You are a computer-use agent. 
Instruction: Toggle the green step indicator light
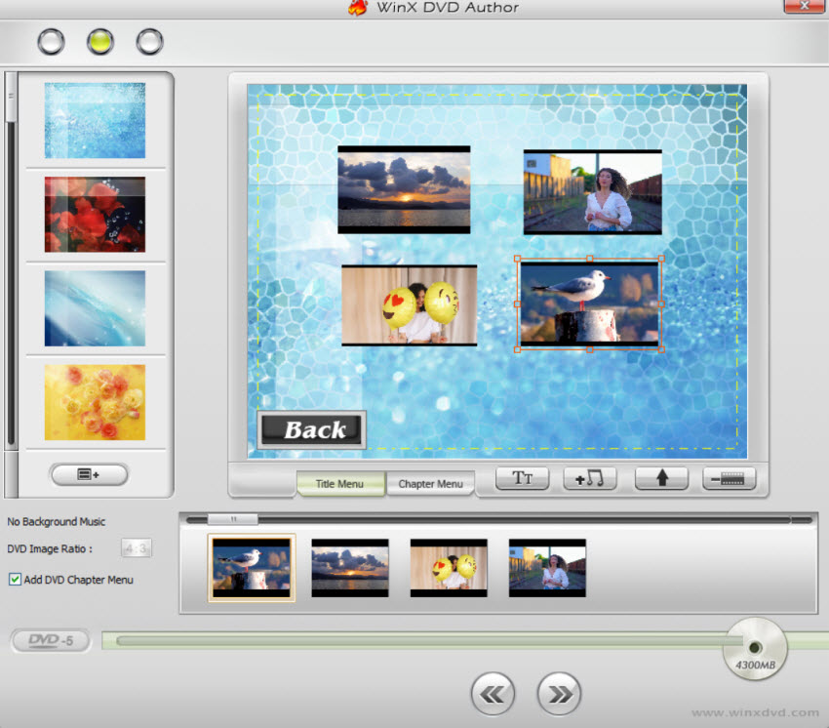coord(99,41)
